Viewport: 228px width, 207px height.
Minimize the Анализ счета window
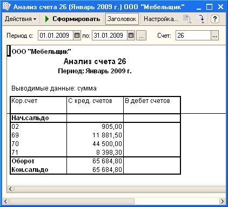coord(199,7)
